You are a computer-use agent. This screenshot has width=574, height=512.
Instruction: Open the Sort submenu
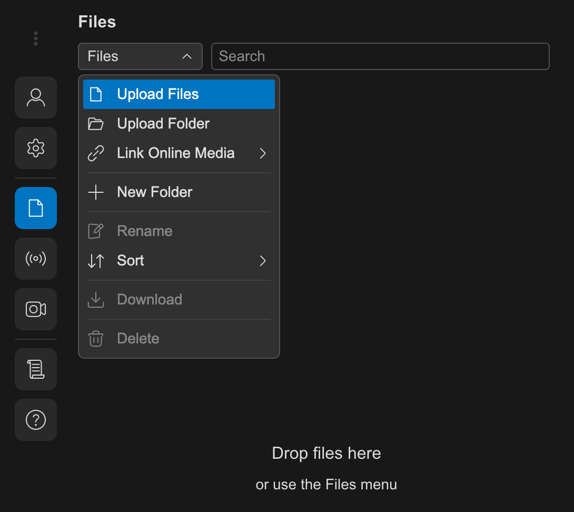pyautogui.click(x=179, y=261)
